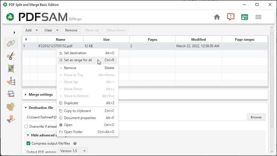Toggle Overwrite if already exists checkbox
The width and height of the screenshot is (277, 156).
pos(26,126)
